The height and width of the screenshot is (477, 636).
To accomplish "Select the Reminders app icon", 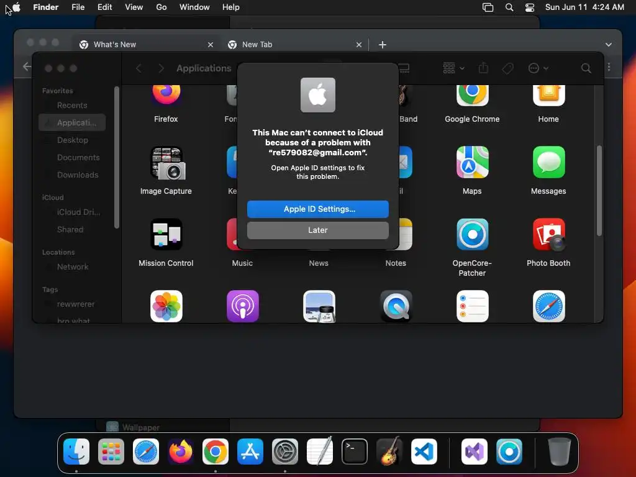I will click(472, 306).
